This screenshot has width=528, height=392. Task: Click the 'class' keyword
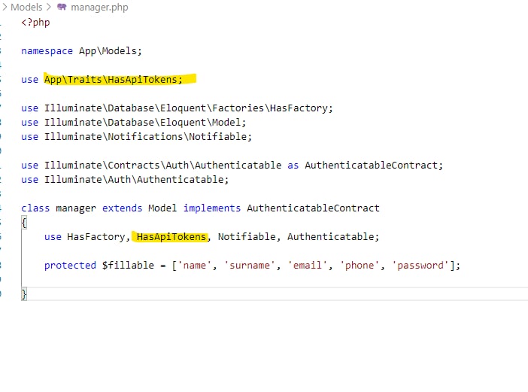click(x=35, y=208)
